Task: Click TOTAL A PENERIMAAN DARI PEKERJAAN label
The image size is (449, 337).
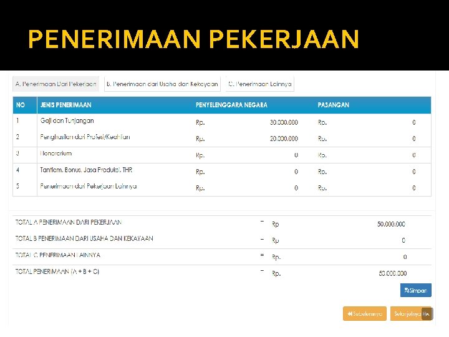Action: (69, 222)
